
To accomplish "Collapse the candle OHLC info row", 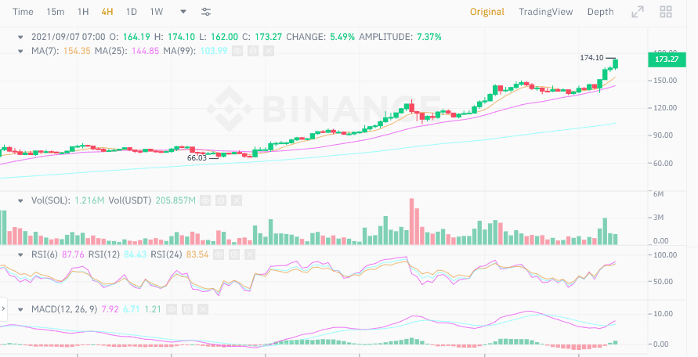I will click(20, 37).
